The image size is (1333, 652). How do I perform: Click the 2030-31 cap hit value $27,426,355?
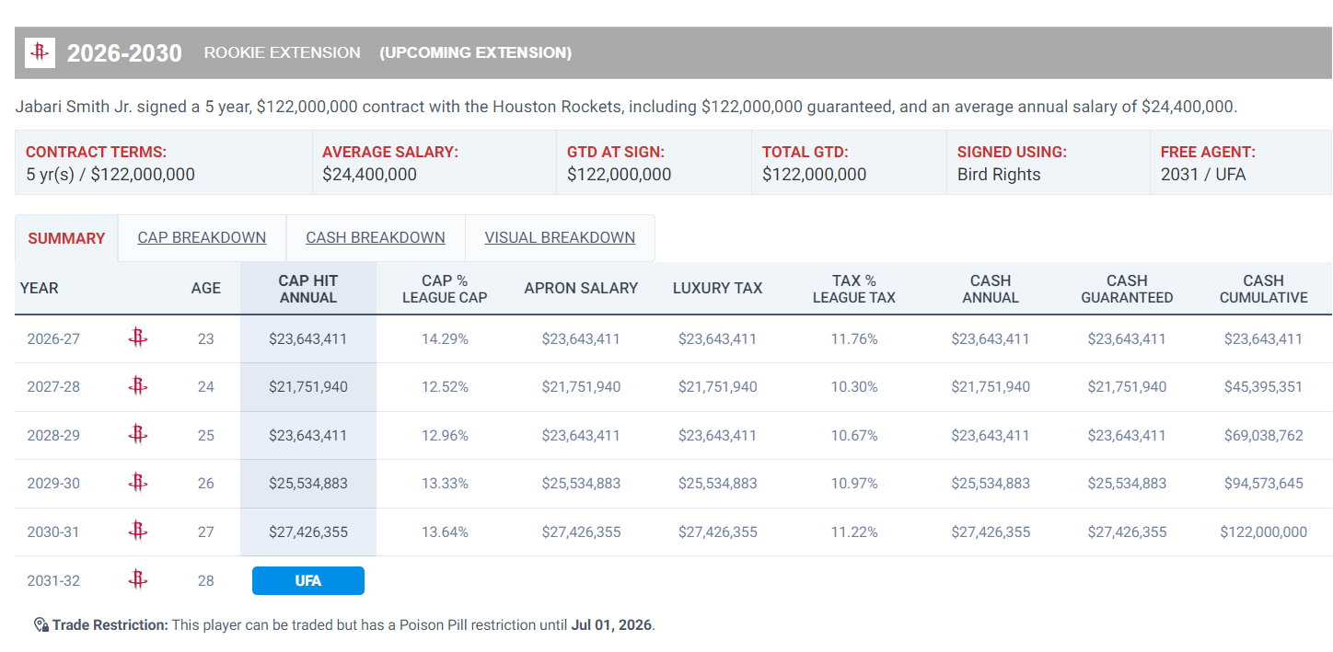coord(307,532)
